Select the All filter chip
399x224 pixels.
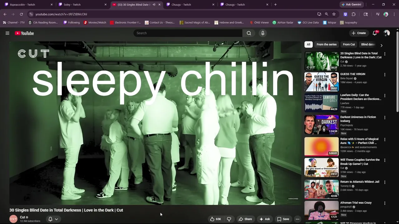308,44
